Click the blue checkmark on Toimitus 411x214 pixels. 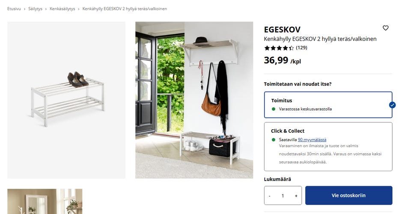coord(392,105)
